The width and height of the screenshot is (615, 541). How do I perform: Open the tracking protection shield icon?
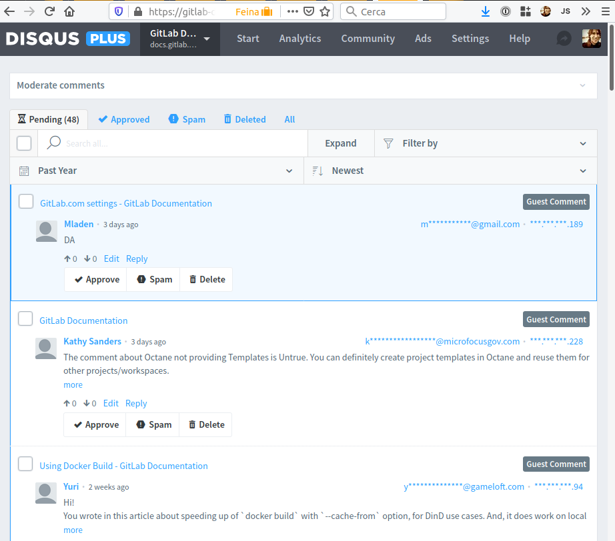coord(119,12)
